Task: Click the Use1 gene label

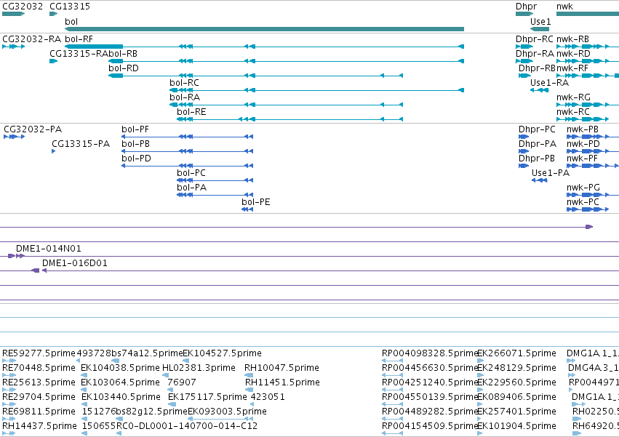Action: tap(540, 21)
